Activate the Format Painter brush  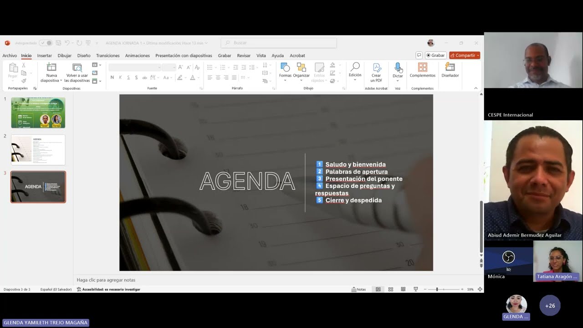point(24,81)
